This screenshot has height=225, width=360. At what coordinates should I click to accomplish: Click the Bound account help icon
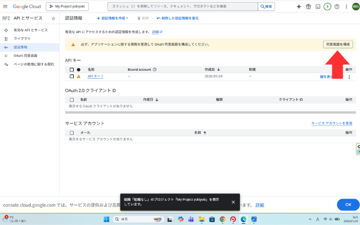154,69
